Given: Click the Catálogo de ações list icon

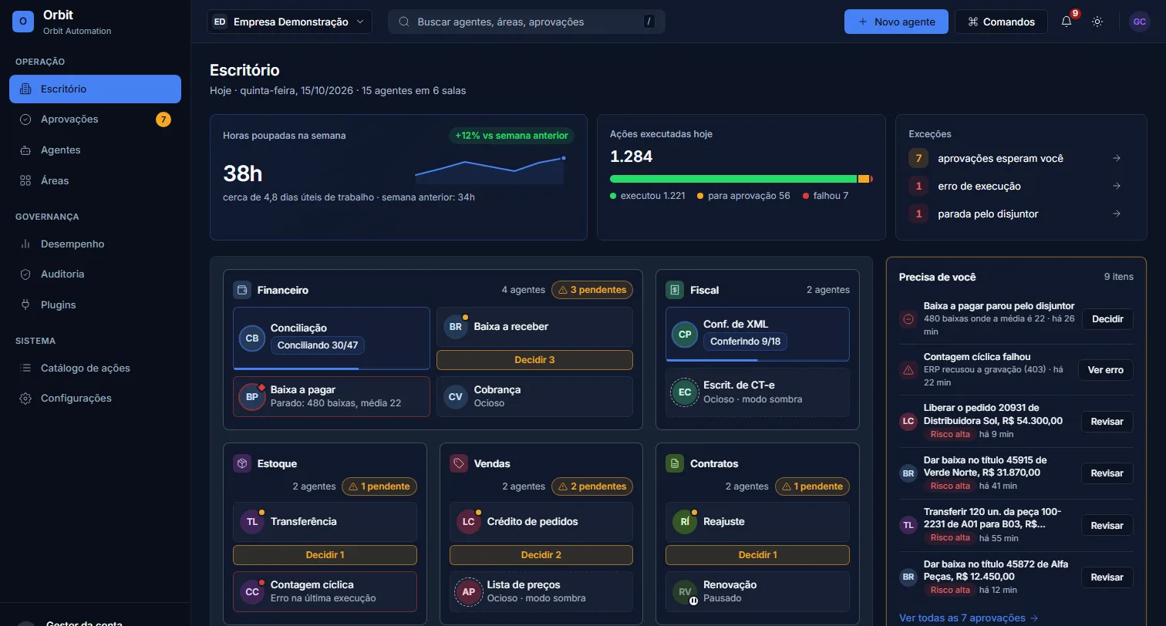Looking at the screenshot, I should pyautogui.click(x=25, y=368).
